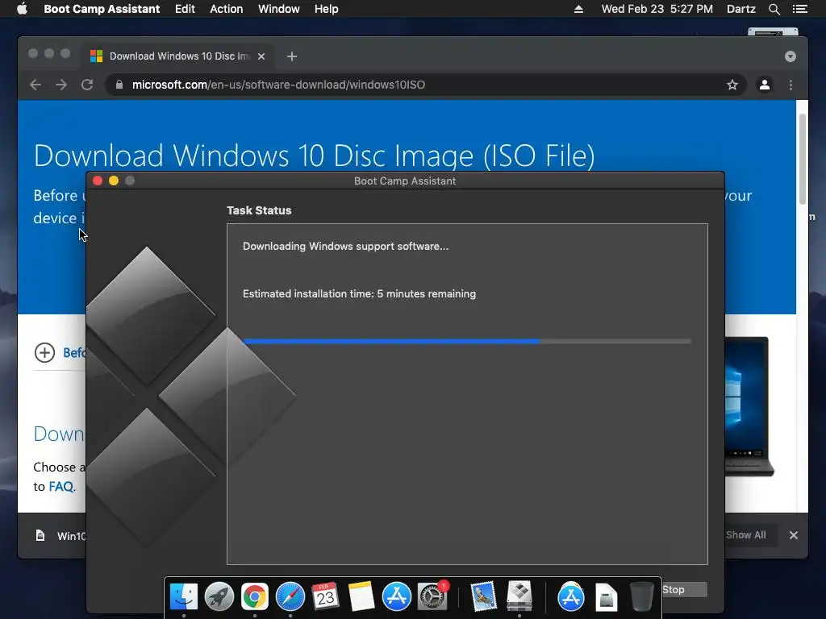Click the Stop button in Boot Camp

[x=683, y=589]
